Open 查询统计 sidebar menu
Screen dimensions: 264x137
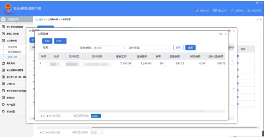(11, 98)
